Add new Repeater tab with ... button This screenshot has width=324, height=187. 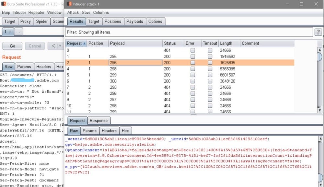(x=18, y=32)
